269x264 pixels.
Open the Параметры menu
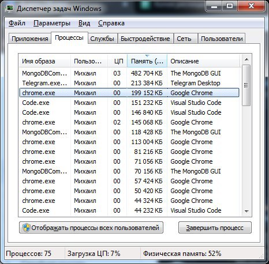52,23
